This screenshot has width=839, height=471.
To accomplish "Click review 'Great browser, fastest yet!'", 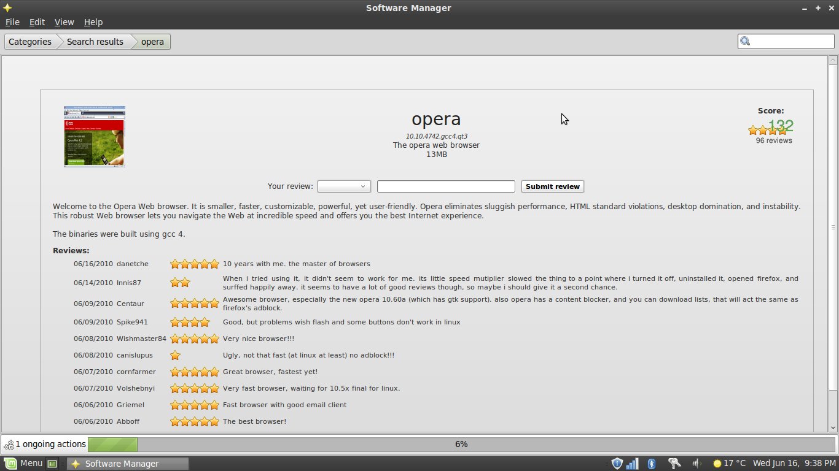I will 270,372.
